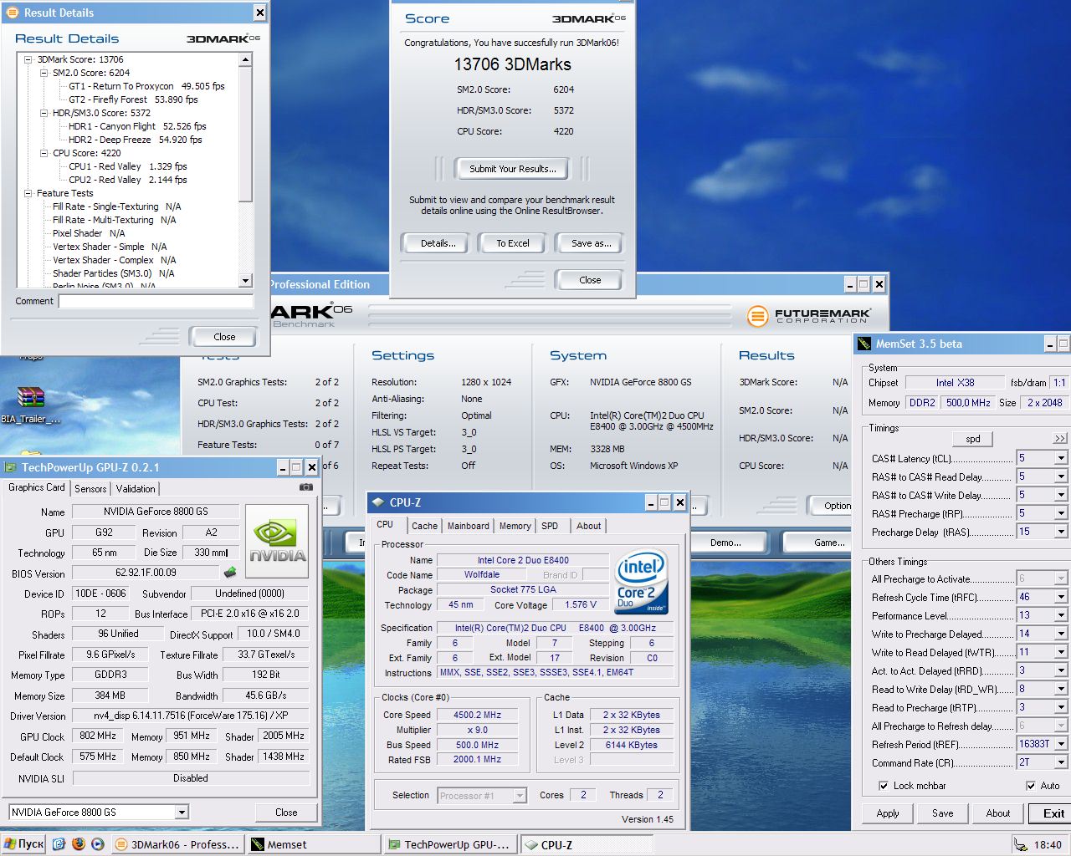Switch to the Validation tab in GPU-Z
1071x856 pixels.
click(136, 489)
